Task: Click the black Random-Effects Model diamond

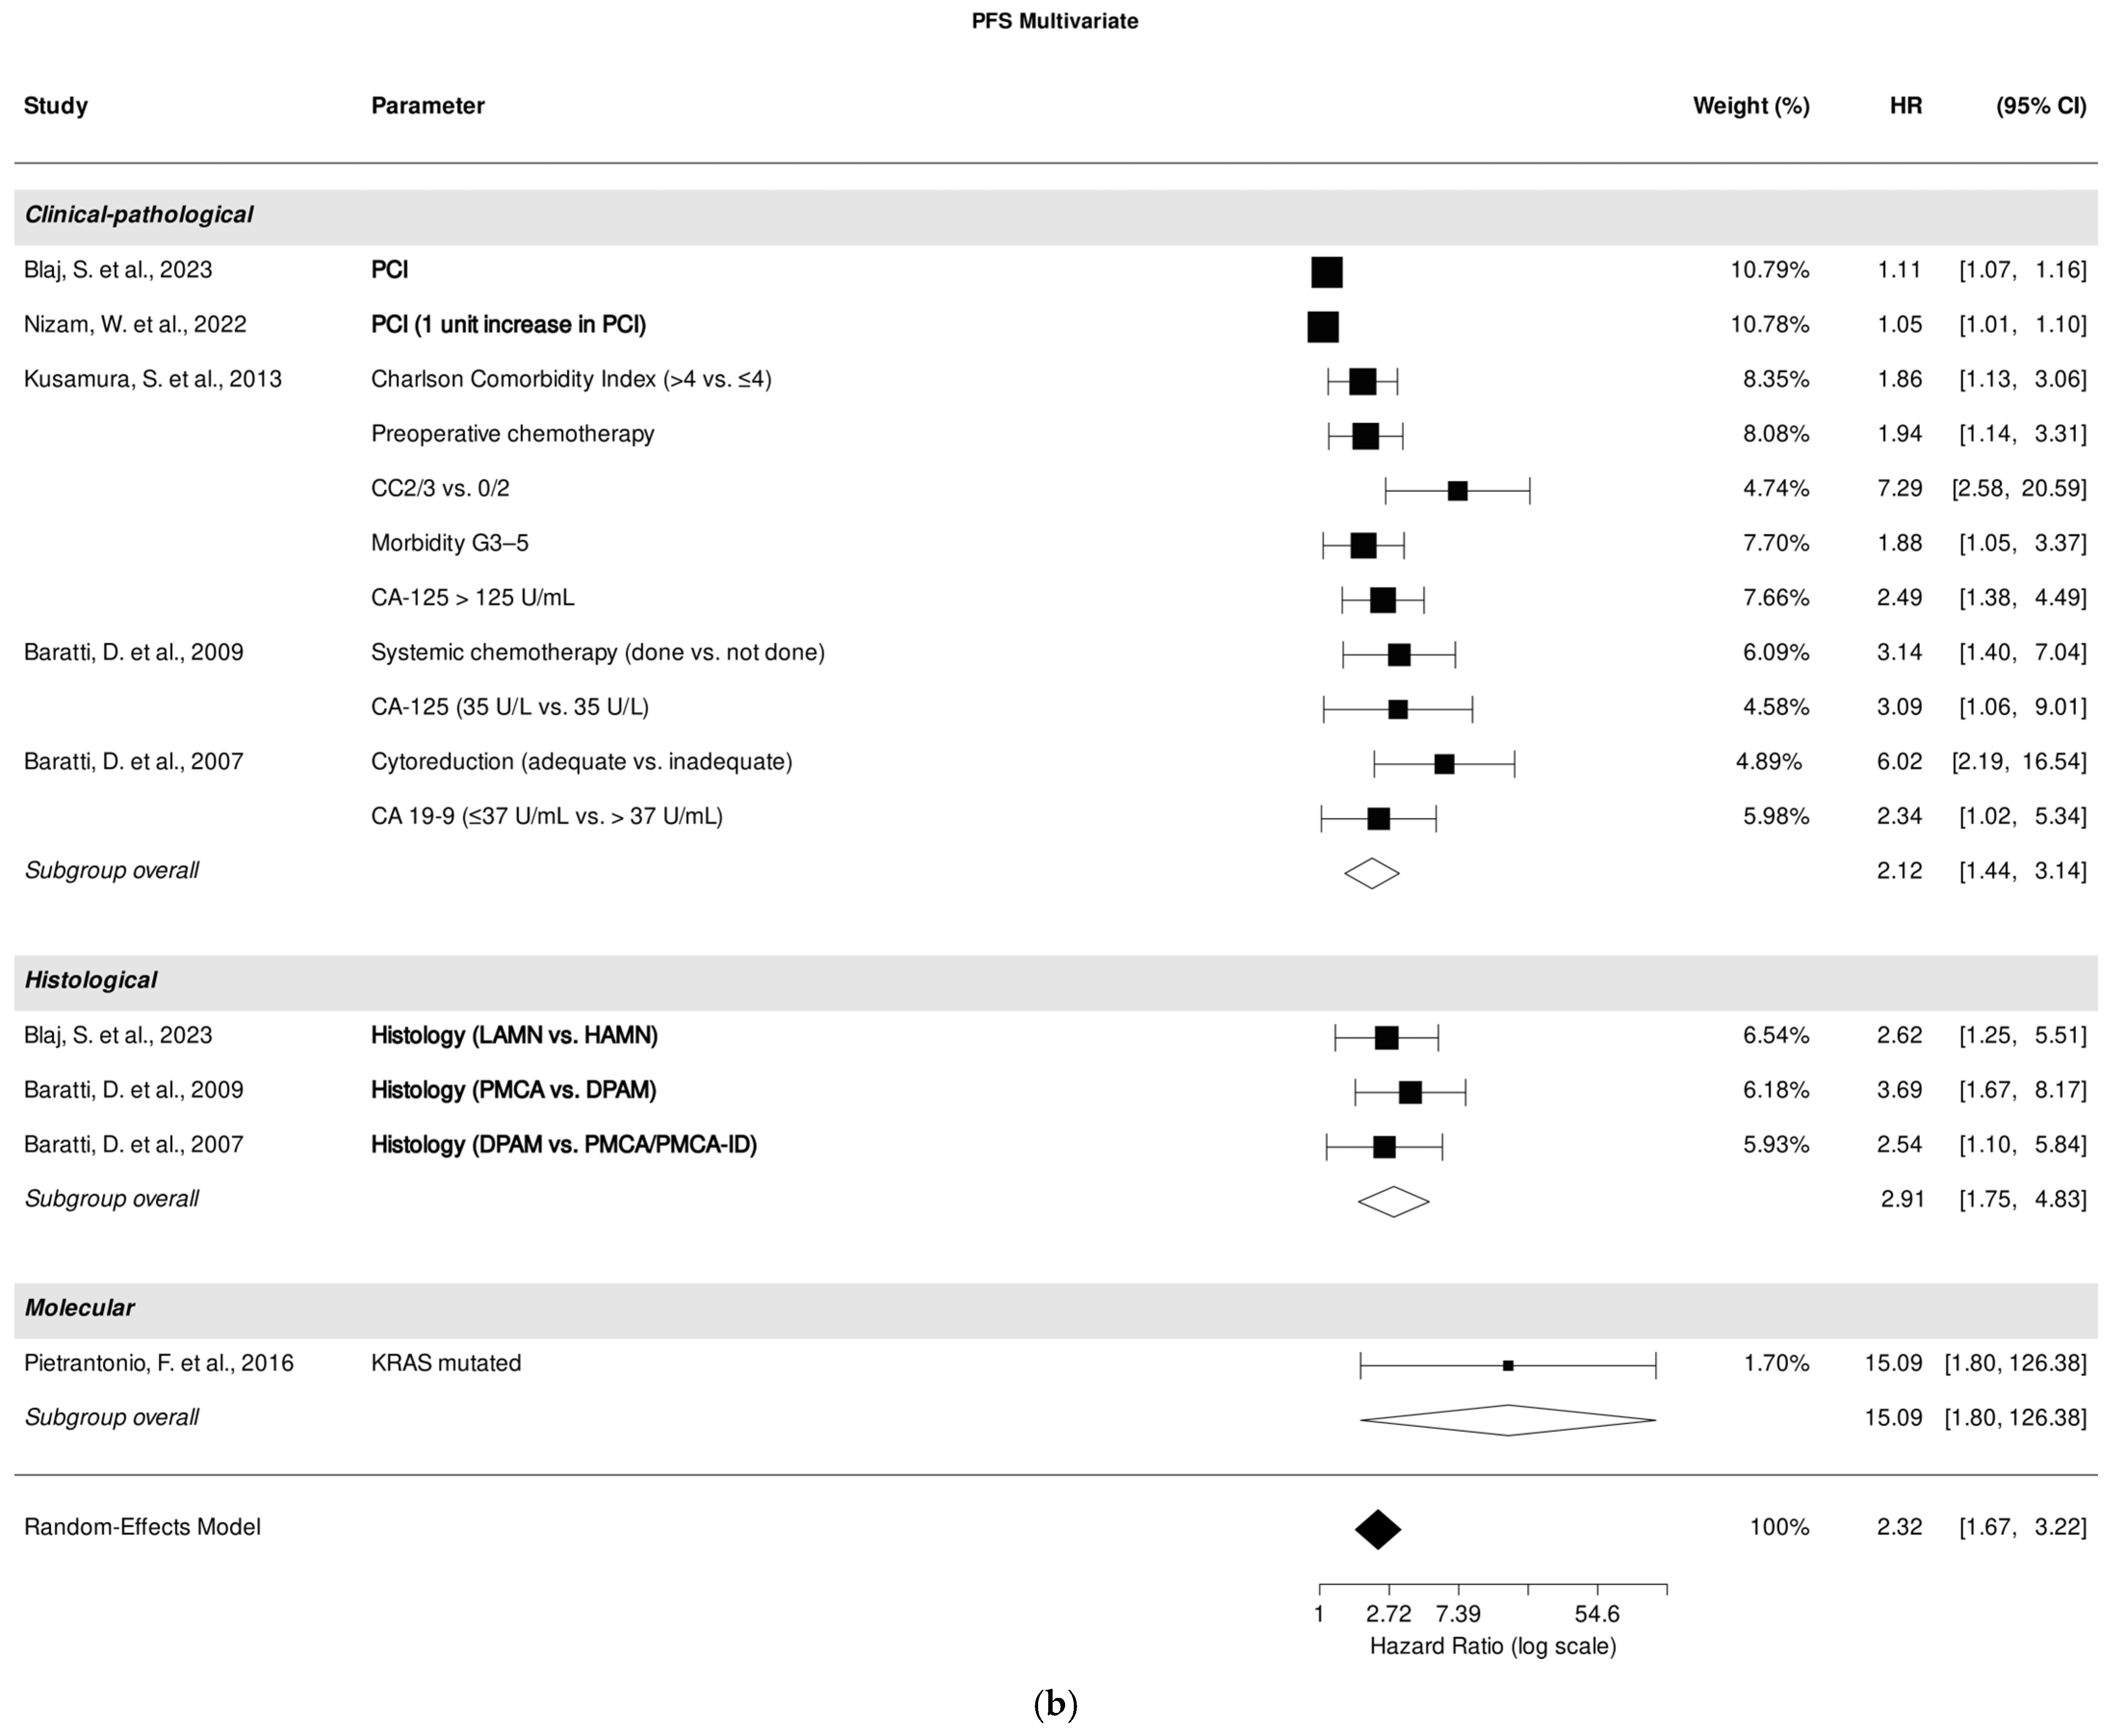Action: click(x=1378, y=1529)
